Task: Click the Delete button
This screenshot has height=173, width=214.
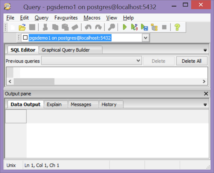Action: click(x=159, y=61)
